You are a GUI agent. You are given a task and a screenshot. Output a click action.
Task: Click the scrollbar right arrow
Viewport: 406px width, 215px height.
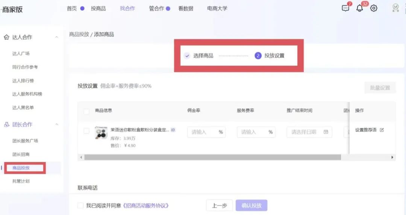pos(392,157)
